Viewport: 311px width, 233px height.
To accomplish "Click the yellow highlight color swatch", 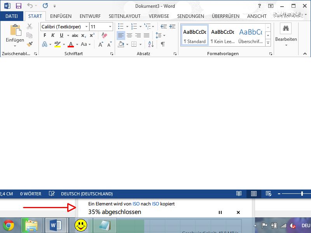I will point(57,44).
